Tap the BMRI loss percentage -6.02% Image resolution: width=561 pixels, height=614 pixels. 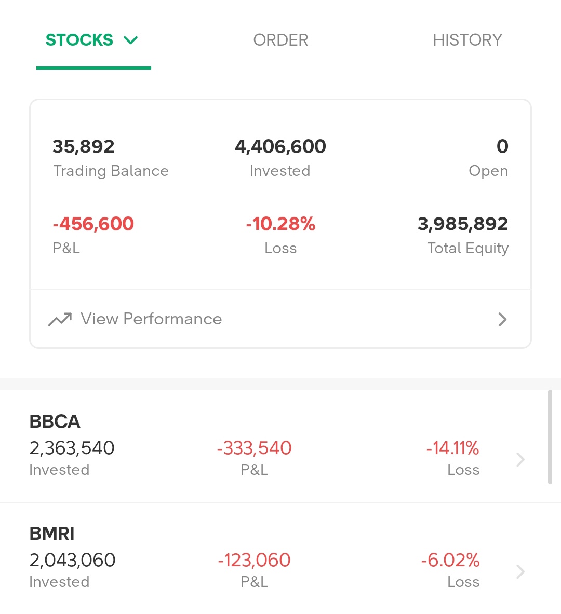(x=450, y=560)
